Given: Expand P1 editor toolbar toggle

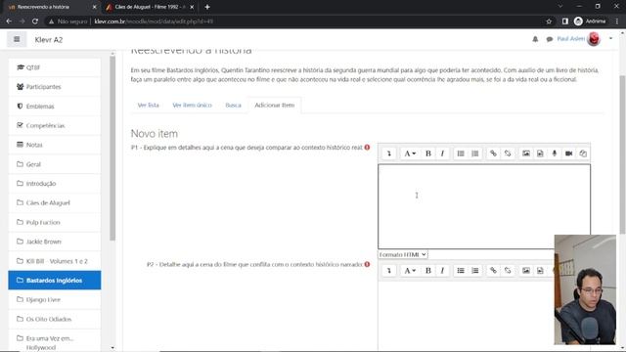Looking at the screenshot, I should tap(389, 154).
